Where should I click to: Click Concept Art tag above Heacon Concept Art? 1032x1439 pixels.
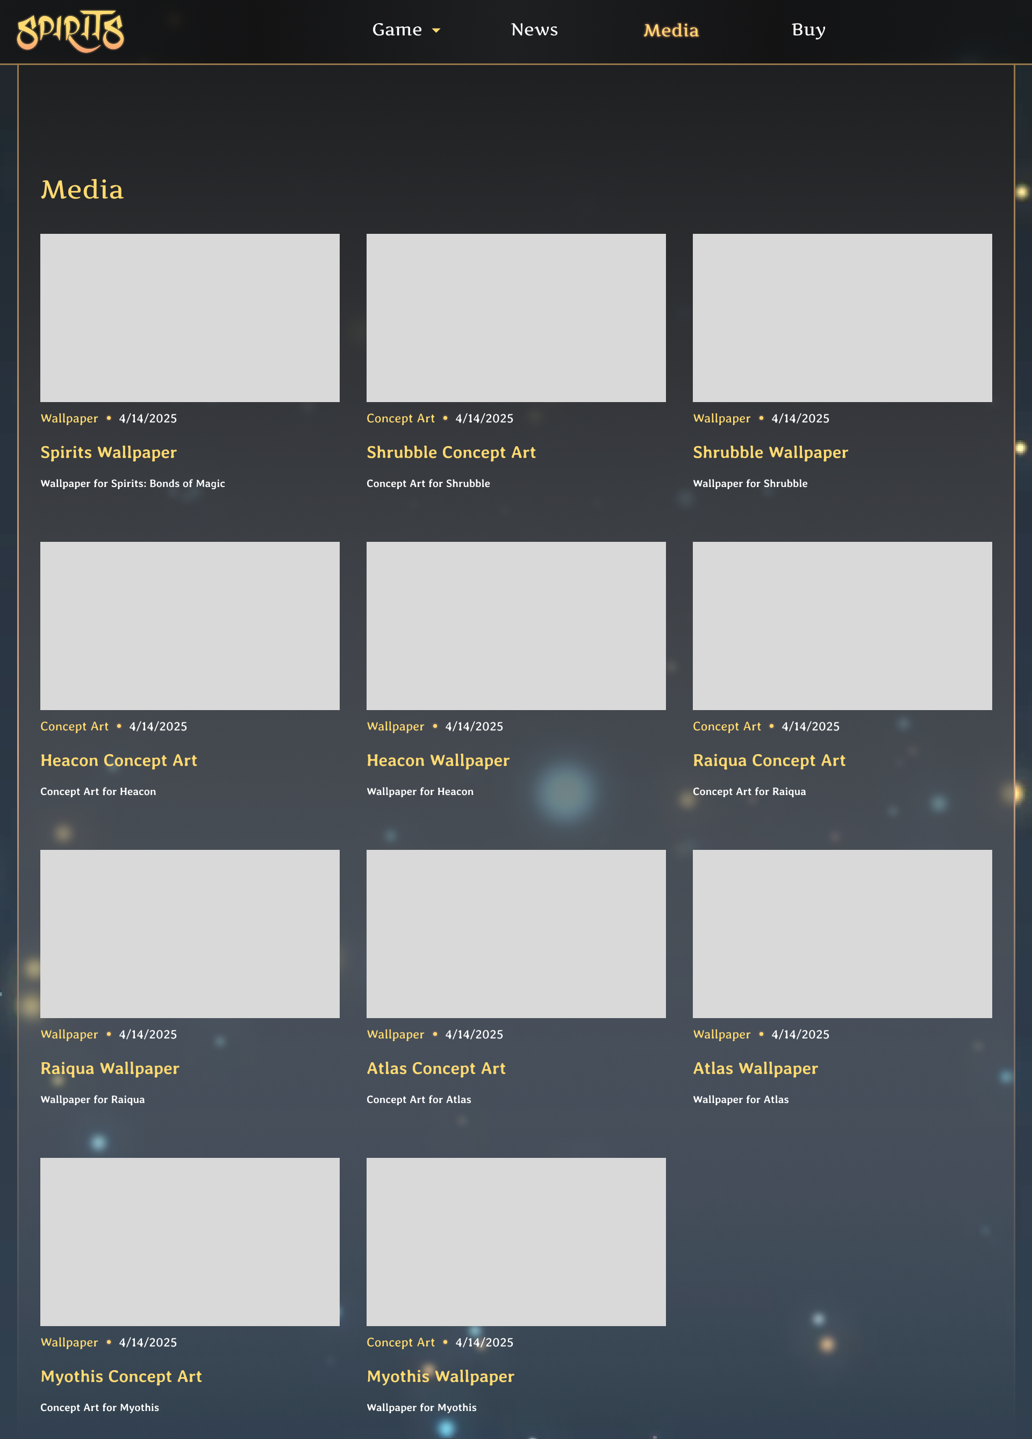click(x=74, y=726)
